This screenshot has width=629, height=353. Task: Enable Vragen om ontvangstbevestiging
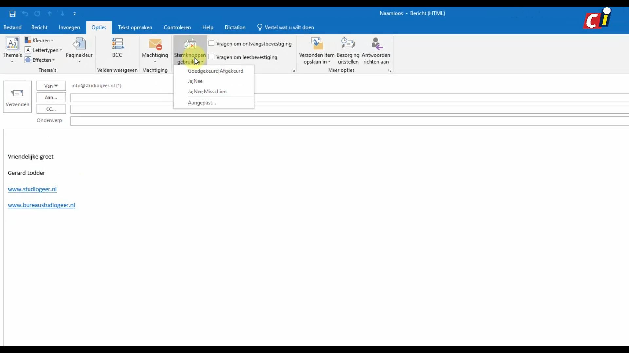(x=211, y=43)
